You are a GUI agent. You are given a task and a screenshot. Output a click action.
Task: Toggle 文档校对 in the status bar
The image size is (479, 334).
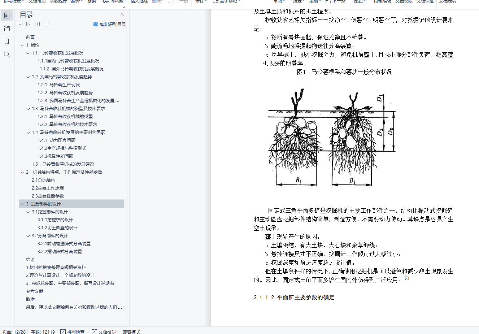(x=104, y=332)
